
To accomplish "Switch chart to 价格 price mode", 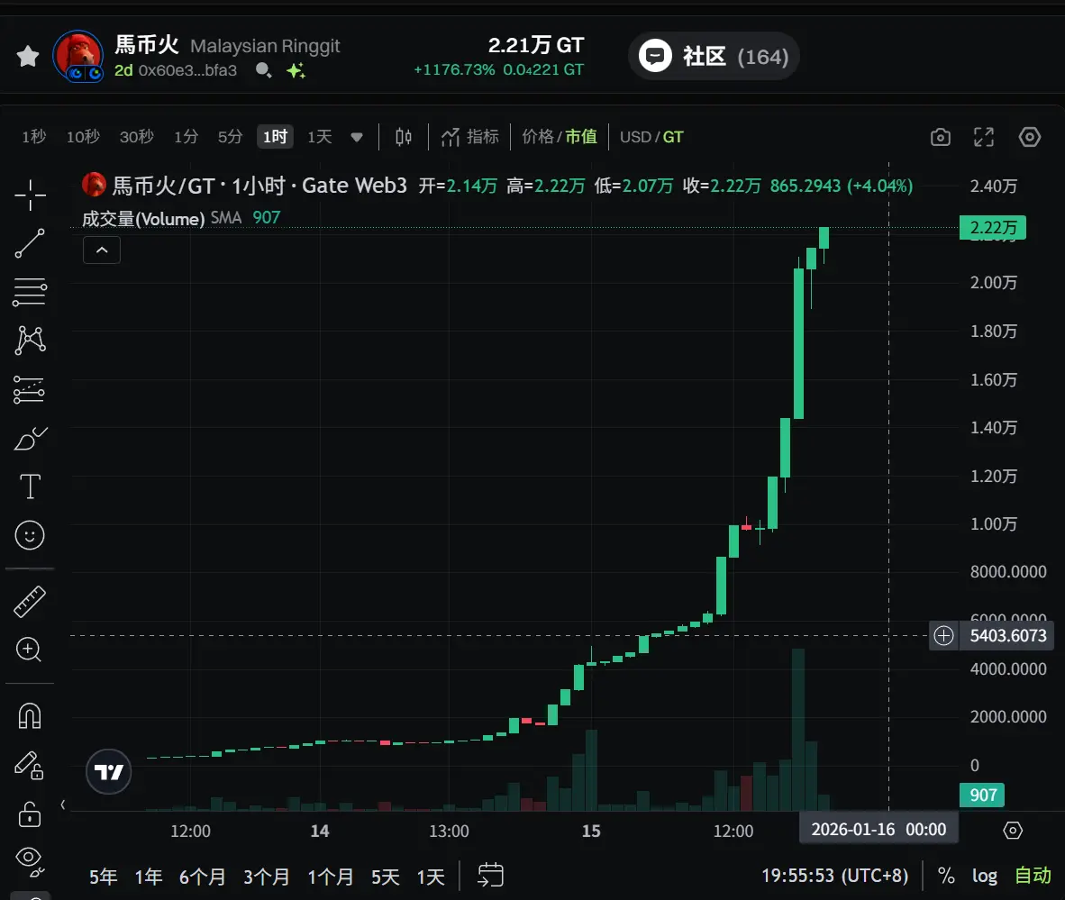I will tap(537, 137).
